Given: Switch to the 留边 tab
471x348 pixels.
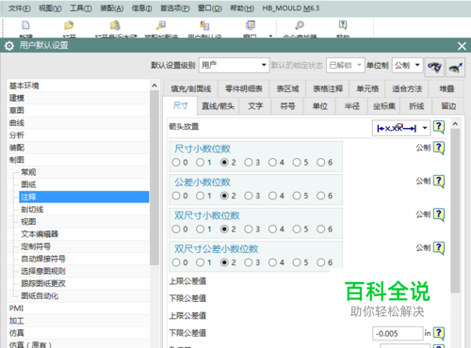Looking at the screenshot, I should [448, 106].
